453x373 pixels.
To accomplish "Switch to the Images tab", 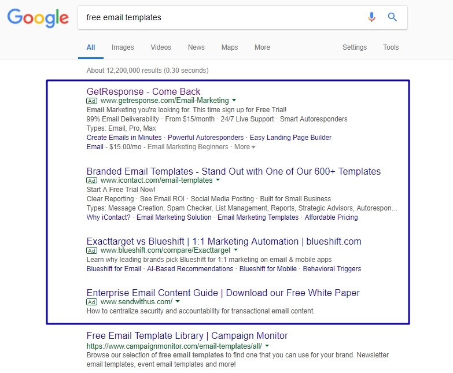I will click(x=123, y=47).
